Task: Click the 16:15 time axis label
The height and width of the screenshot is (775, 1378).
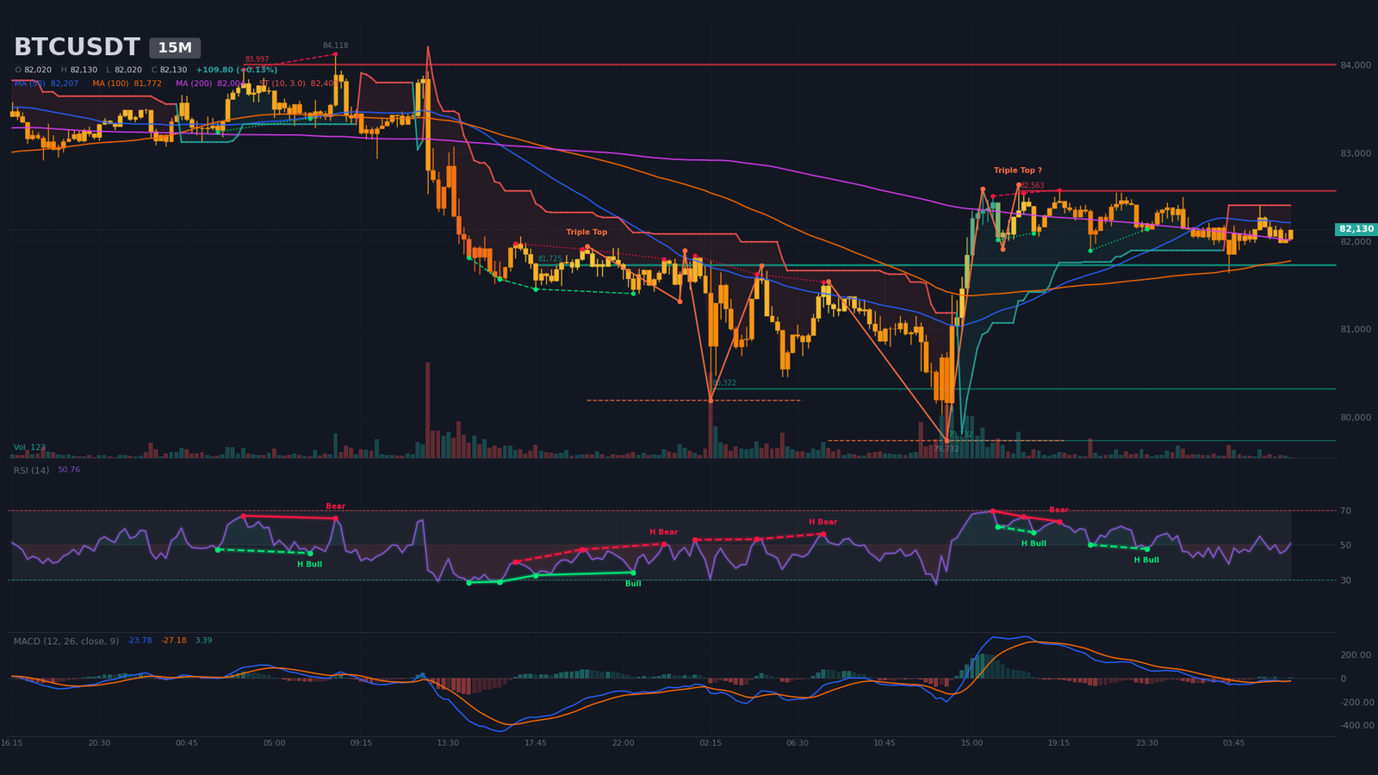Action: 12,743
